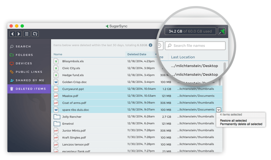The image size is (271, 160).
Task: Open Folders in the sidebar
Action: pyautogui.click(x=21, y=55)
